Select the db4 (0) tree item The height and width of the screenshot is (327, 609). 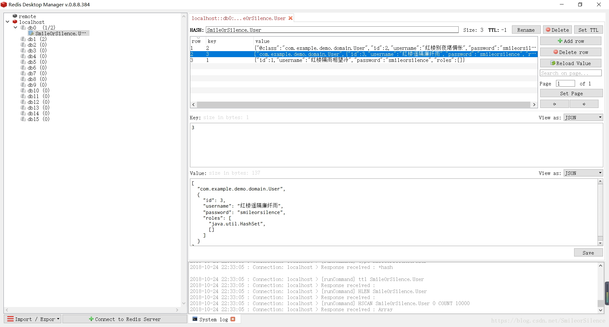coord(37,56)
